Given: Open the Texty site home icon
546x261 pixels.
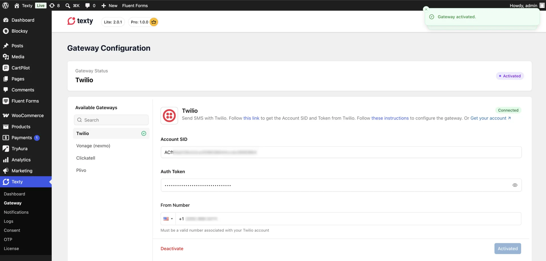Looking at the screenshot, I should 17,5.
